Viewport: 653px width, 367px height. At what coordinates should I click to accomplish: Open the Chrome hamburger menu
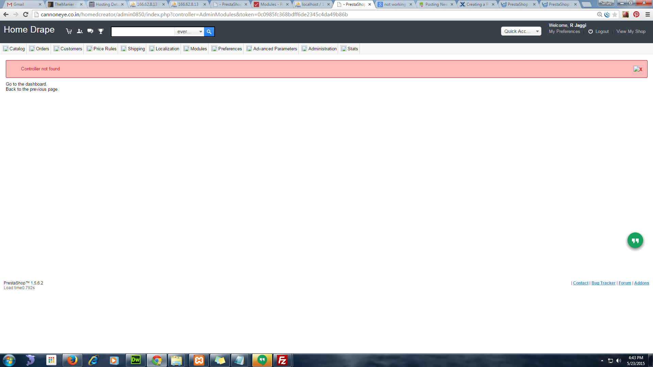pos(648,14)
